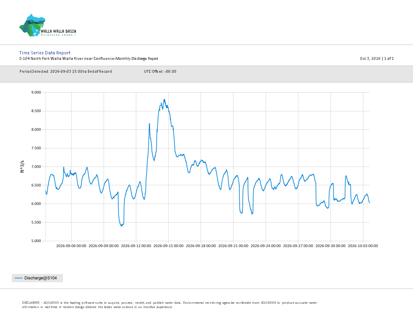This screenshot has height=319, width=413.
Task: Click the 7.500 y-axis value
Action: tap(36, 148)
